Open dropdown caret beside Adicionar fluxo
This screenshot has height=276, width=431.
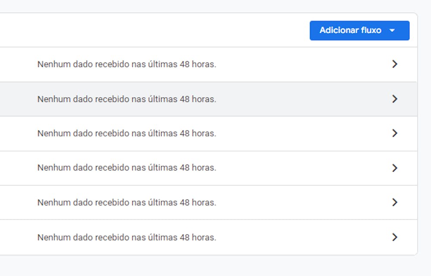coord(392,31)
